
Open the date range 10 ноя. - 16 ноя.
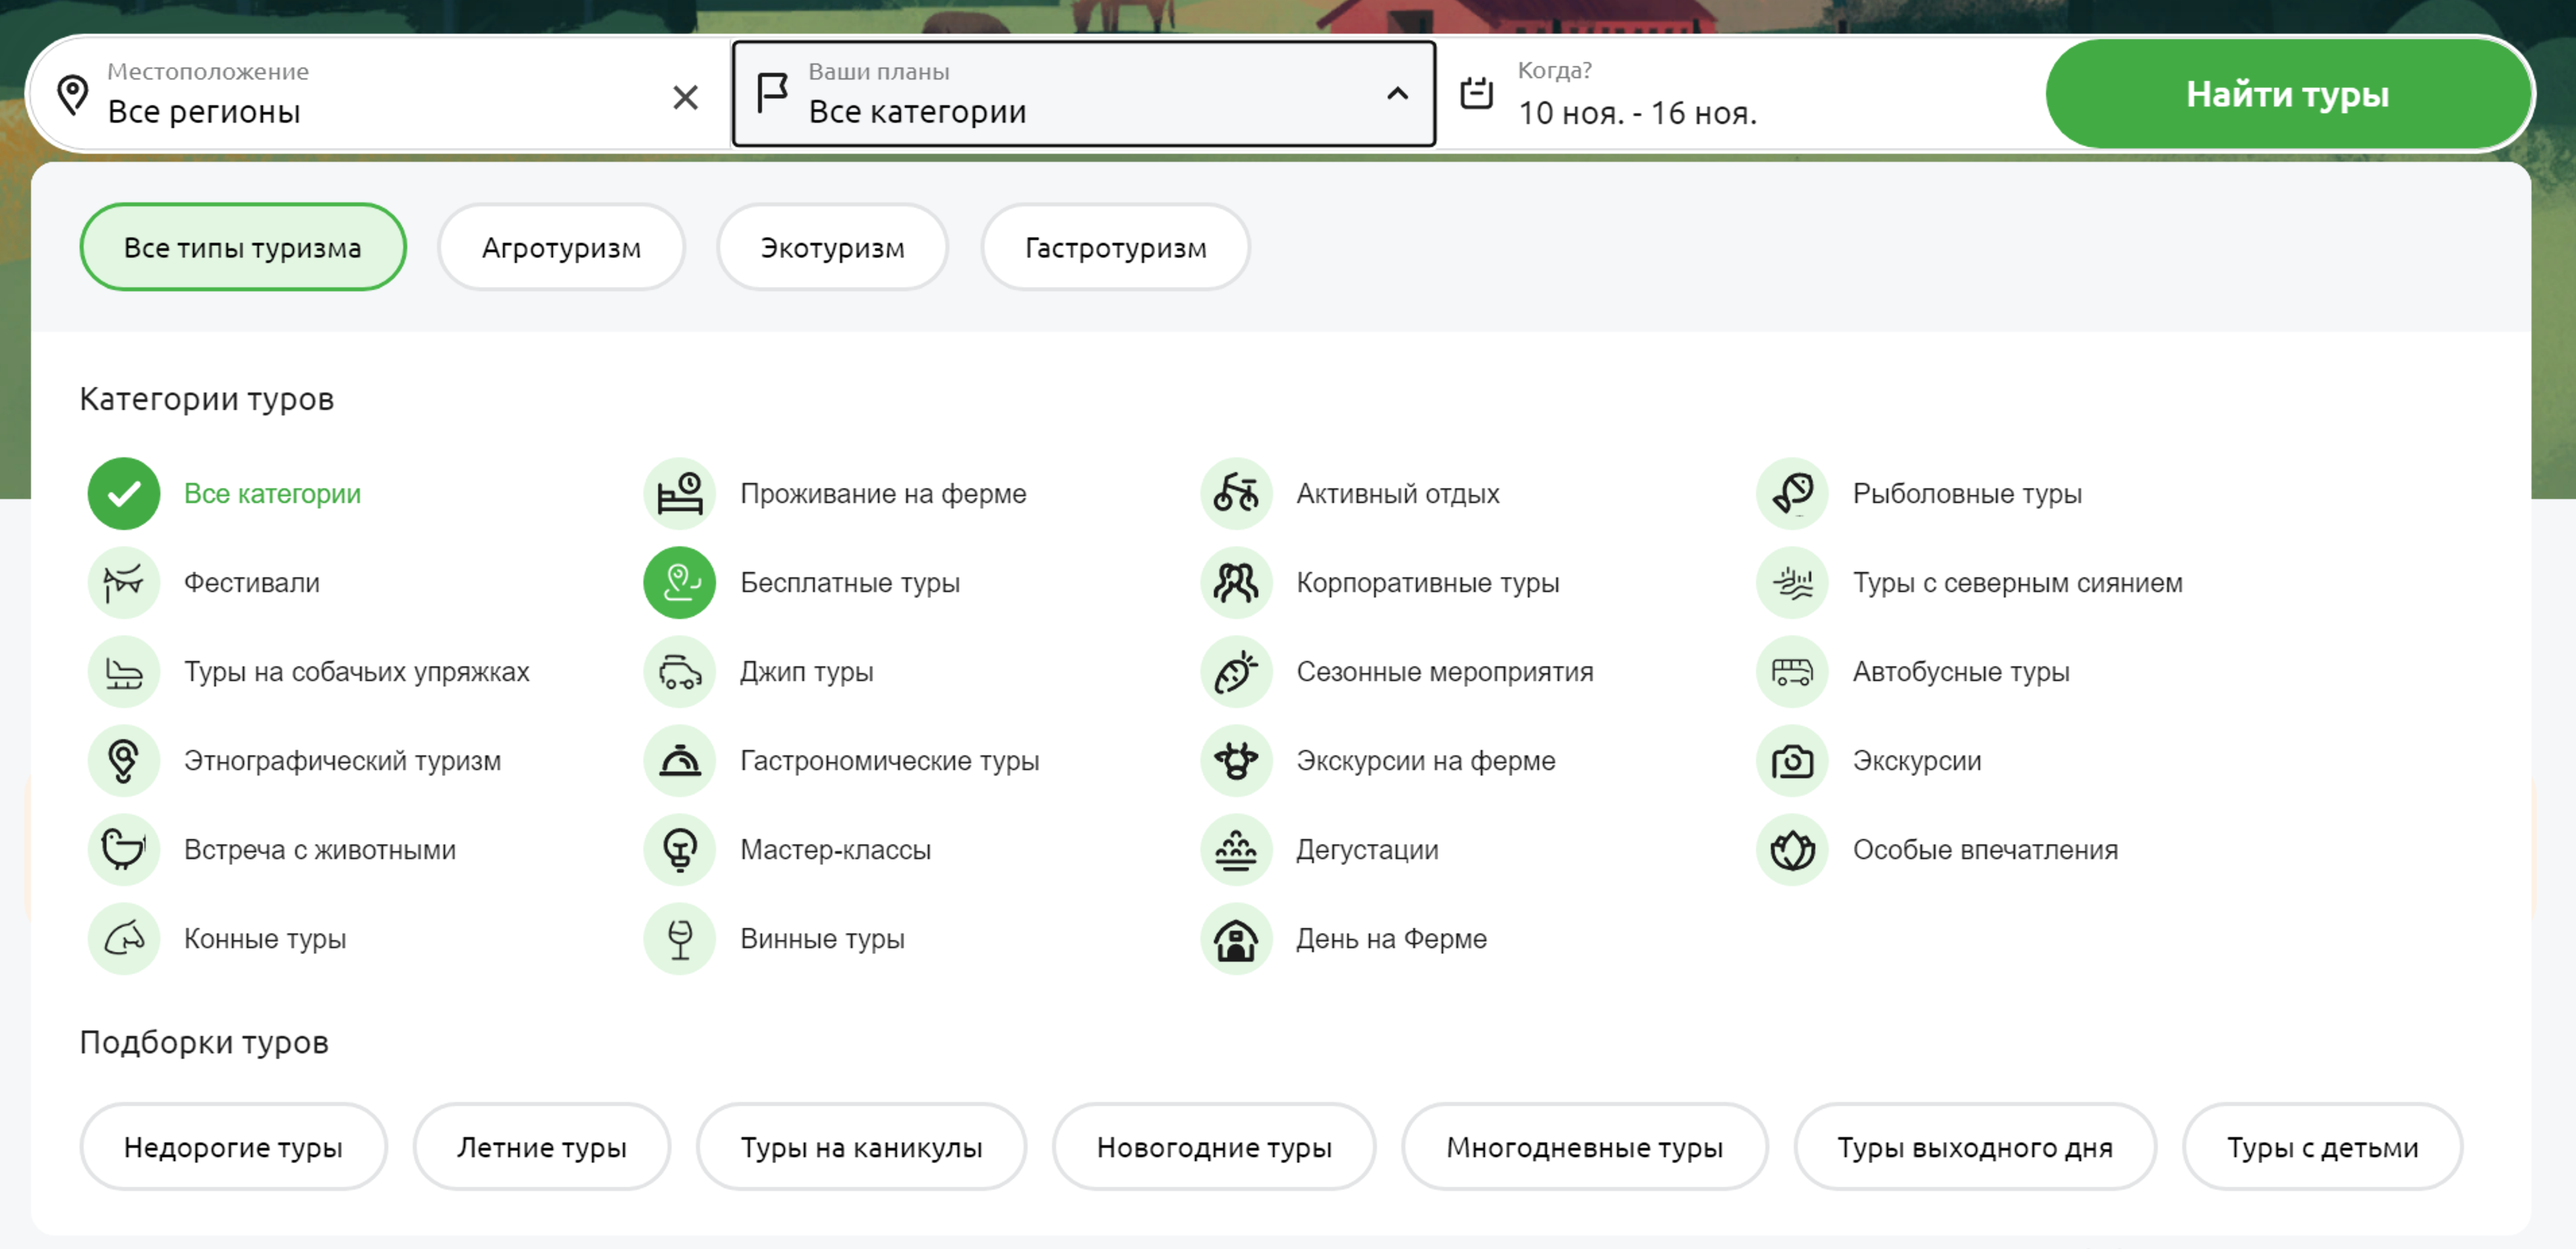(x=1637, y=113)
